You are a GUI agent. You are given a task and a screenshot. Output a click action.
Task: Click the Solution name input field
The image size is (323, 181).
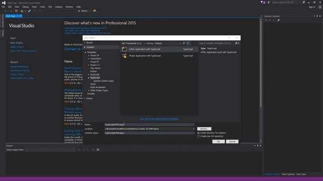[149, 133]
